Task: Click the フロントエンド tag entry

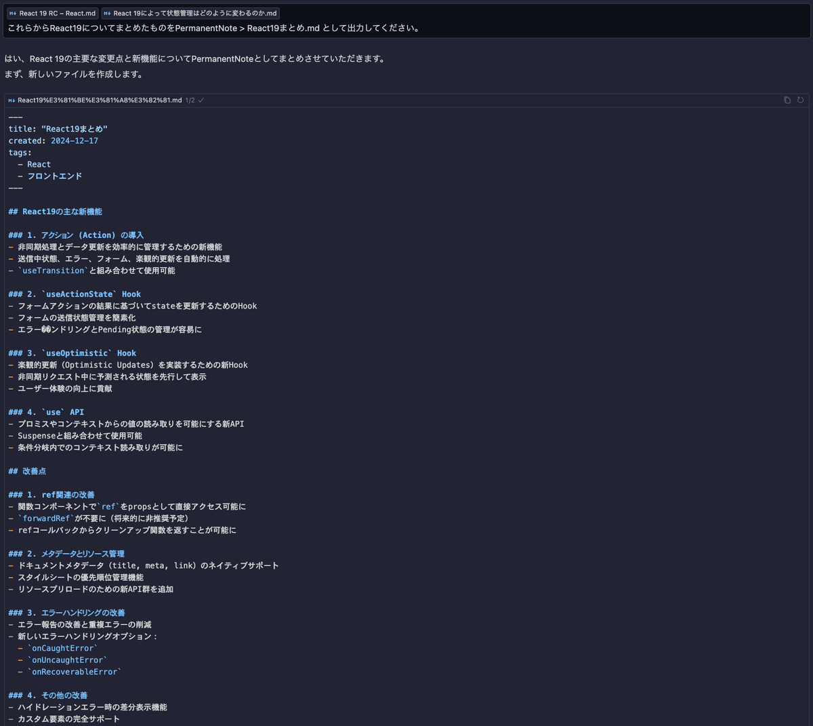Action: [x=55, y=176]
